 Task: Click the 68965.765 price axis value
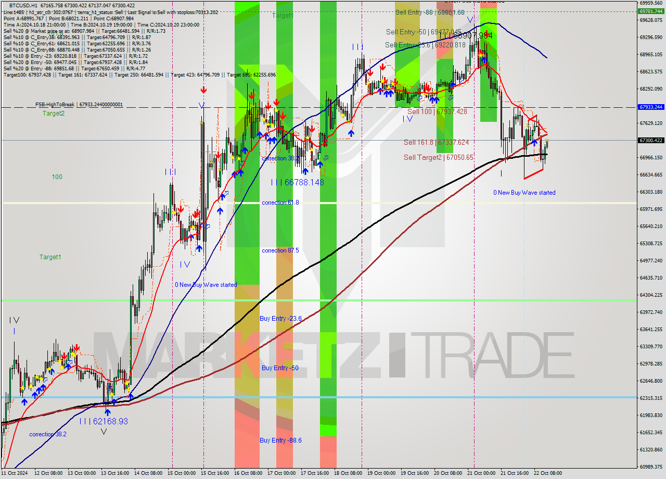click(x=651, y=54)
